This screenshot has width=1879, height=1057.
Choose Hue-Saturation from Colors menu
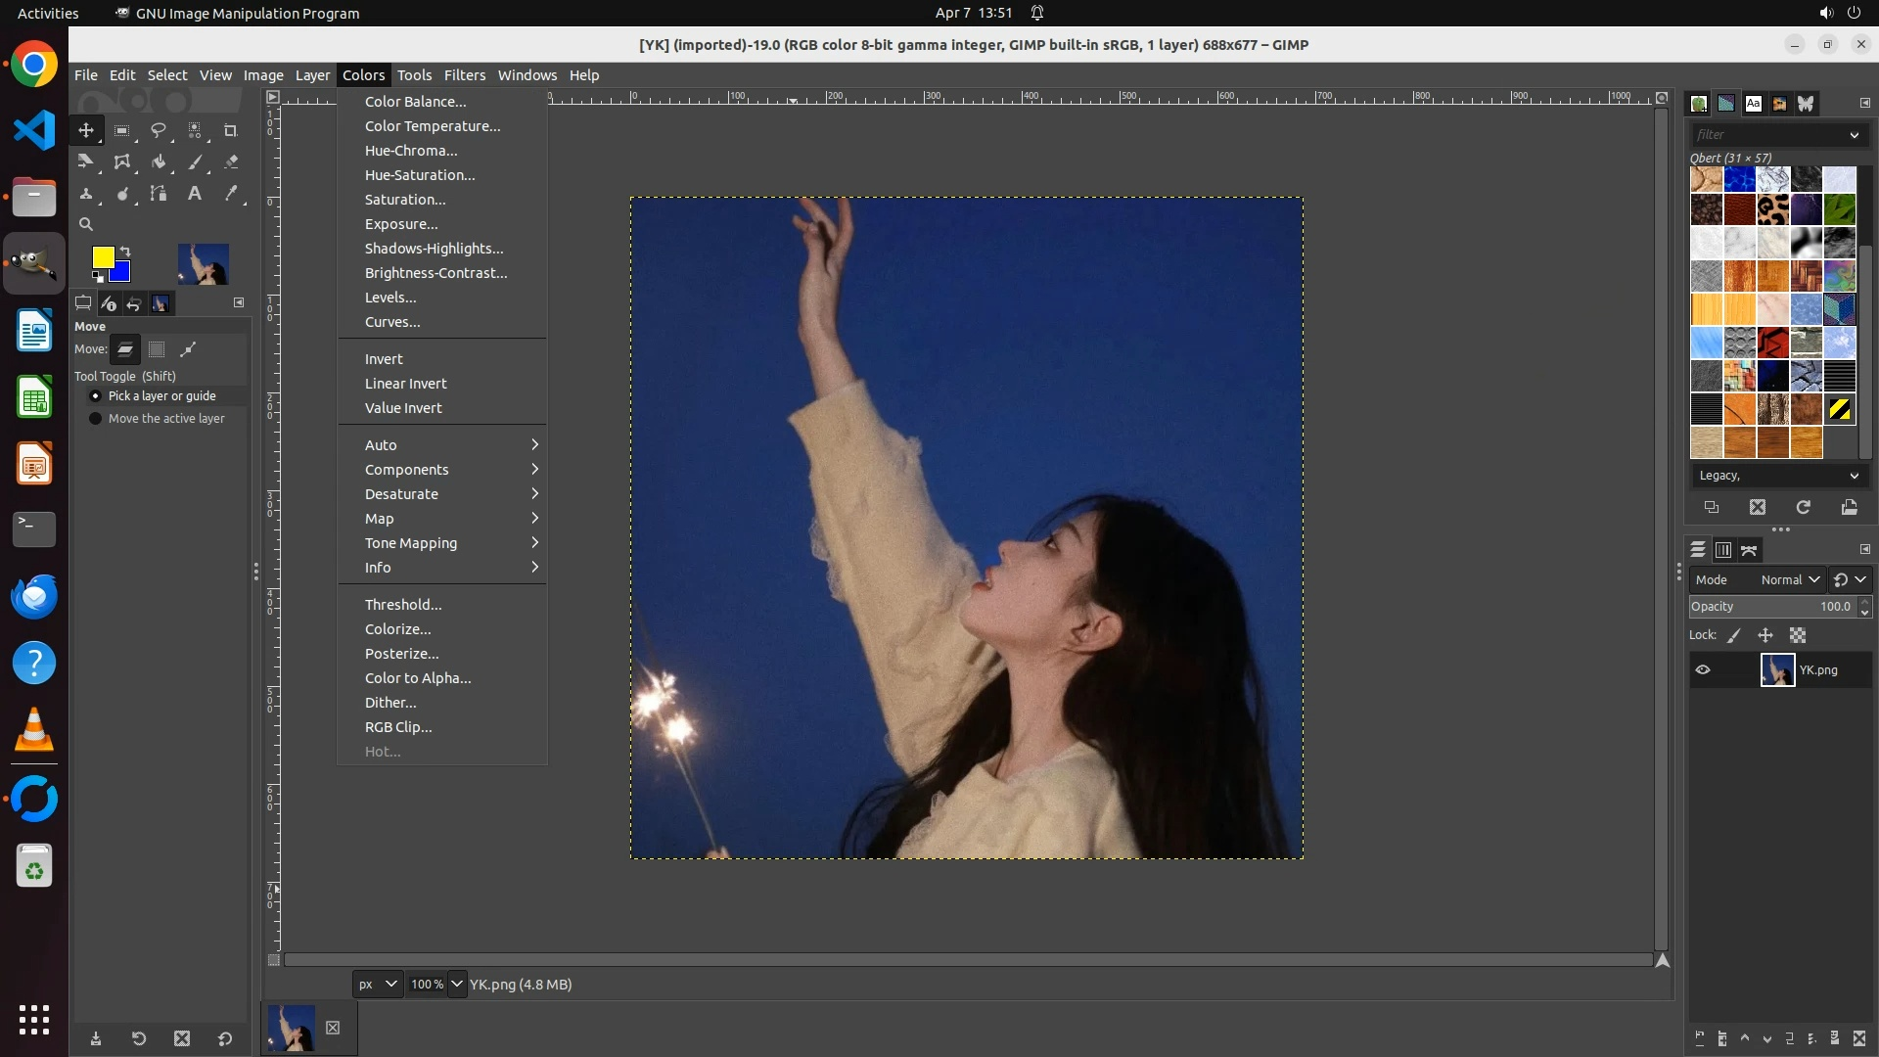point(420,175)
